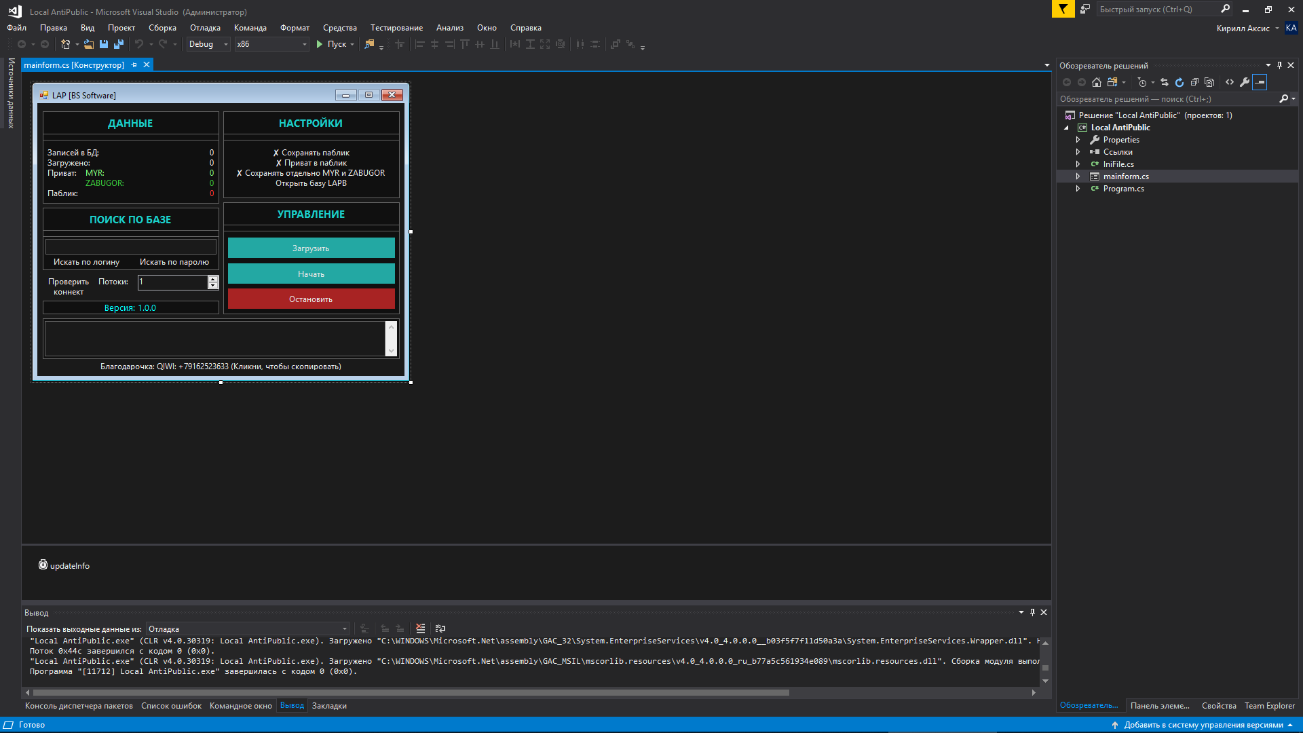
Task: Clear all output with the red X icon
Action: tap(421, 628)
